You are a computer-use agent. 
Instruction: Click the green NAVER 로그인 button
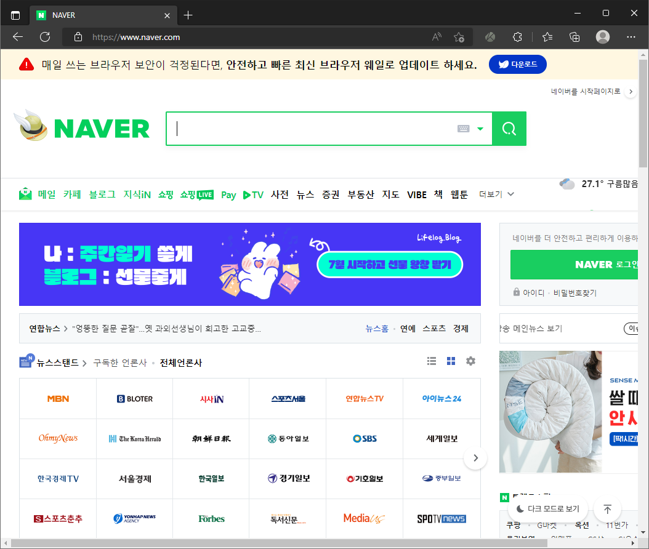point(575,265)
